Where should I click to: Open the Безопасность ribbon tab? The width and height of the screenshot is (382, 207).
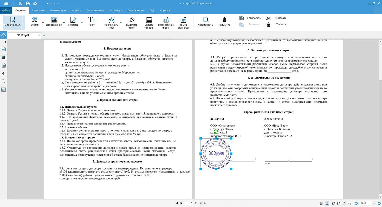tap(136, 10)
